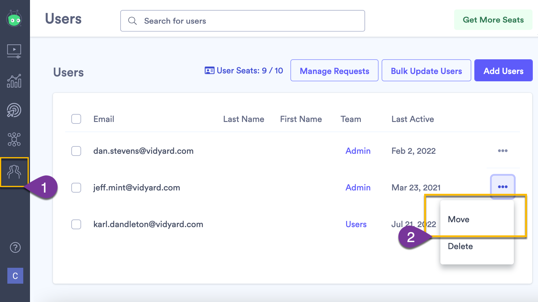Open Manage Requests
Screen dimensions: 538x302
[x=334, y=71]
